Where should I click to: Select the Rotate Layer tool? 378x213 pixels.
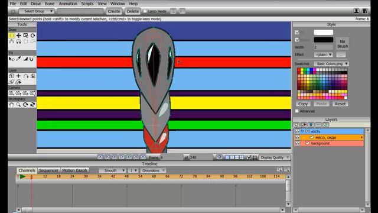(25, 76)
